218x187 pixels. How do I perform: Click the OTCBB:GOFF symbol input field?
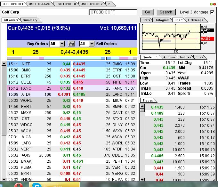click(x=113, y=12)
